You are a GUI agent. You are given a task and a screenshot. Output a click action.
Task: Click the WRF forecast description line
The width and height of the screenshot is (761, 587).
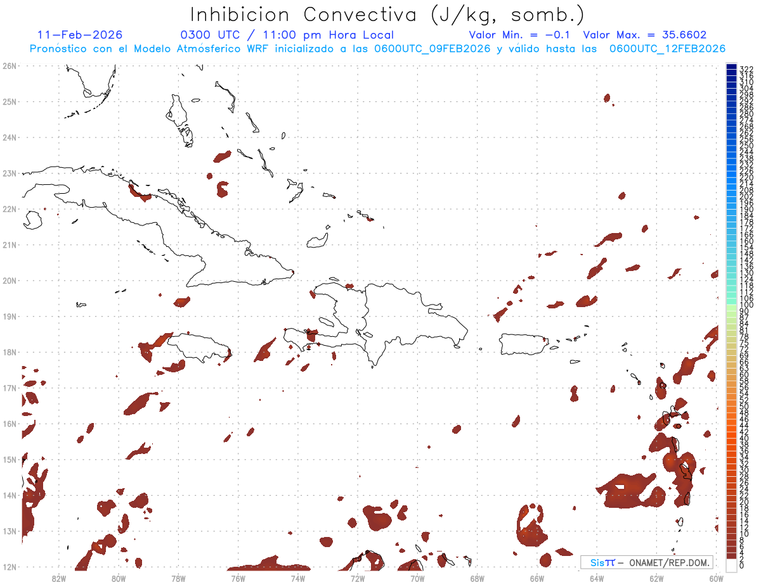coord(377,49)
